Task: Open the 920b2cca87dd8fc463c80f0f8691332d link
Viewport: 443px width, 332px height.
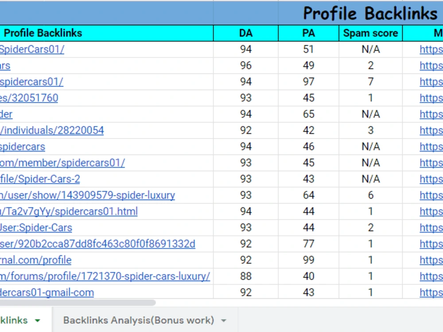Action: tap(98, 244)
